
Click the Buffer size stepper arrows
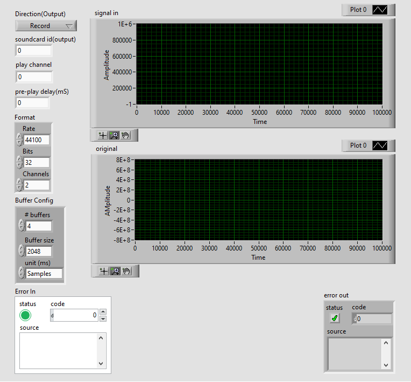22,251
